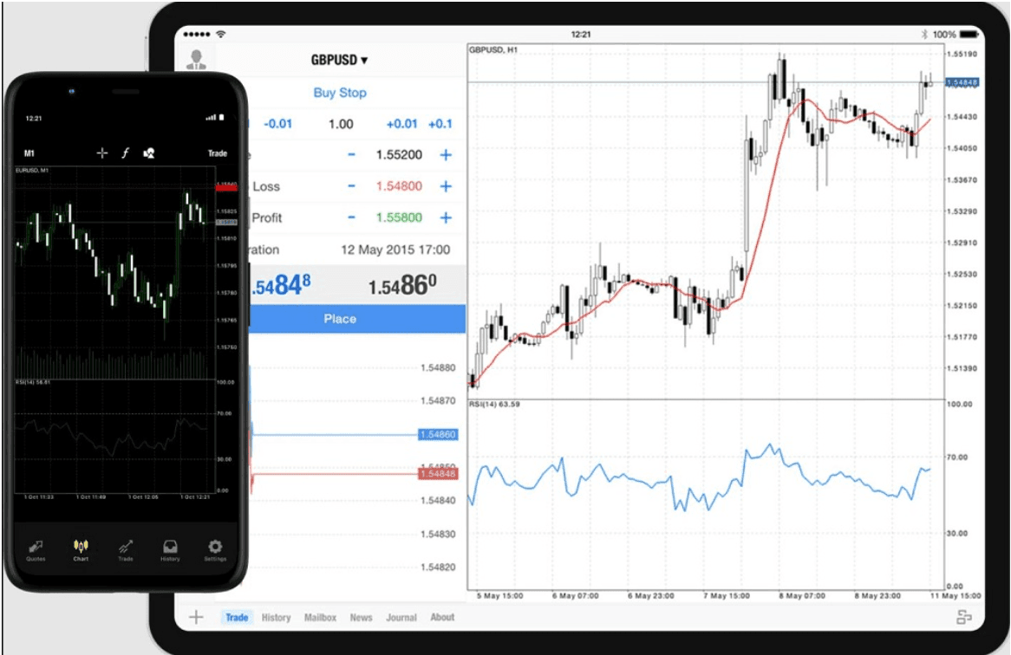Click the Take Profit value 1.55800
The image size is (1011, 655).
tap(399, 217)
